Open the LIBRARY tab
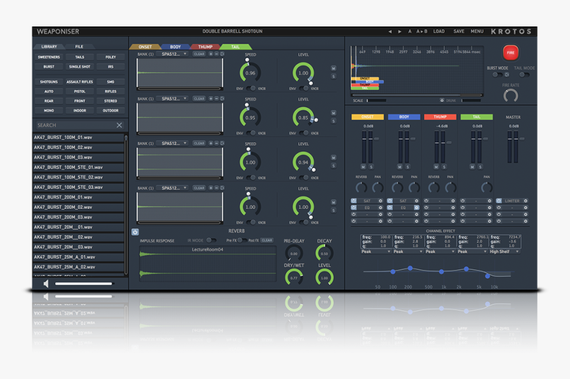570x379 pixels. pos(49,47)
